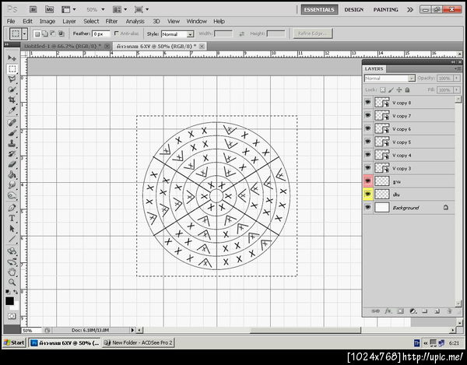Select the Healing Brush tool

12,123
